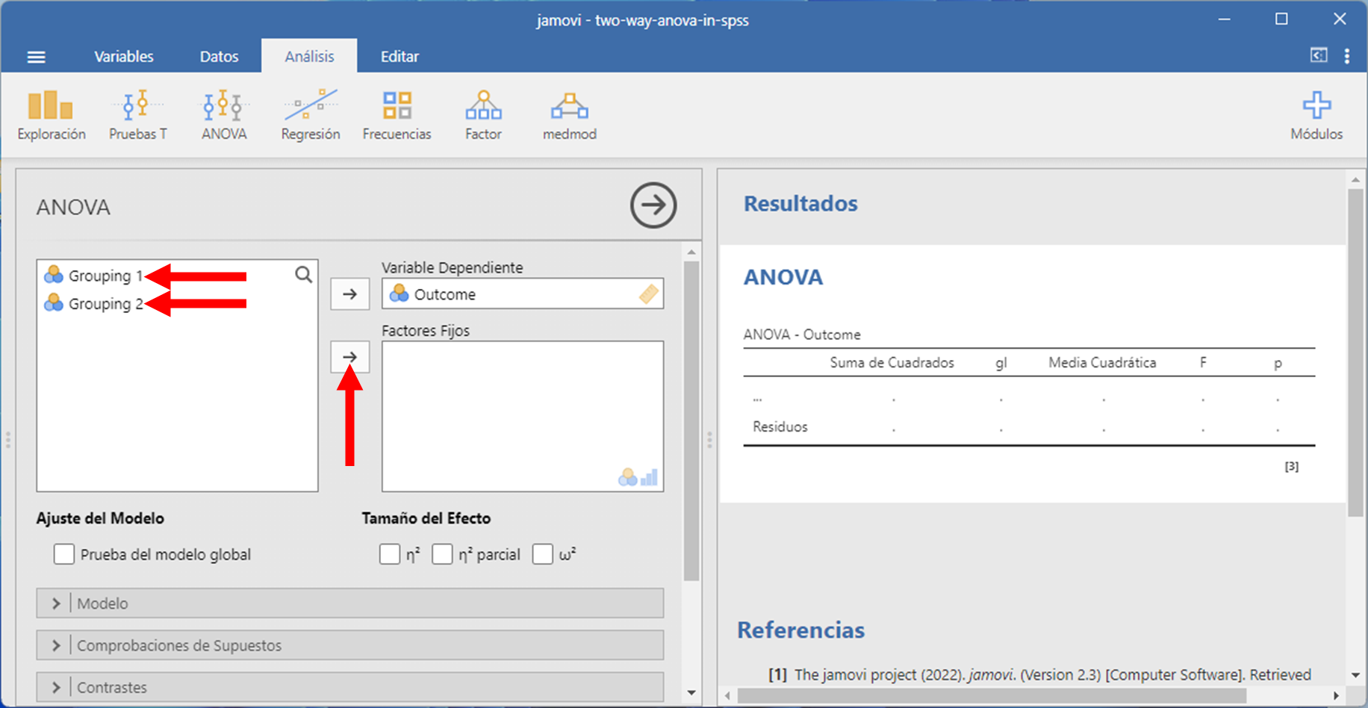Switch to the Variables tab

pos(124,57)
